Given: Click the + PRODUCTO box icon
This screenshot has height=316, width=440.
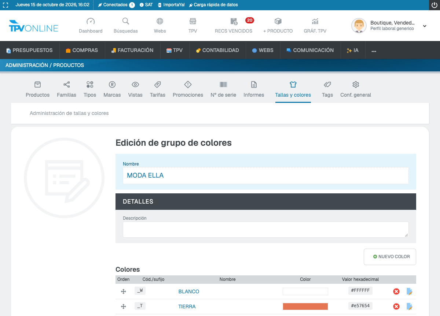Looking at the screenshot, I should click(278, 21).
